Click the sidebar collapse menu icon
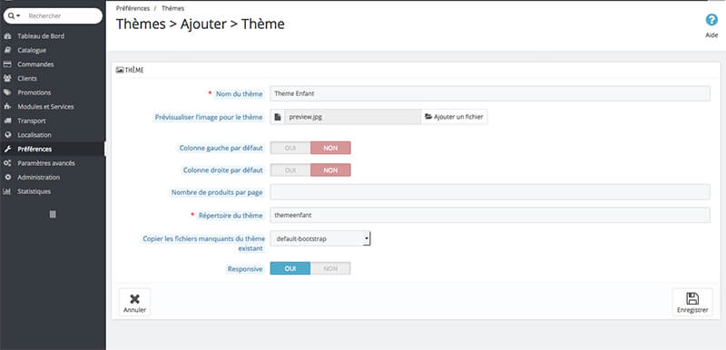This screenshot has width=726, height=350. (x=53, y=214)
